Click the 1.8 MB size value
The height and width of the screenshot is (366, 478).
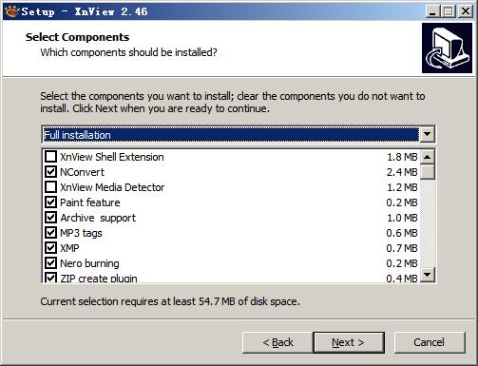pos(402,157)
